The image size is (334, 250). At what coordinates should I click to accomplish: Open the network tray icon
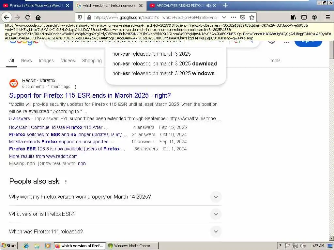[x=295, y=246]
